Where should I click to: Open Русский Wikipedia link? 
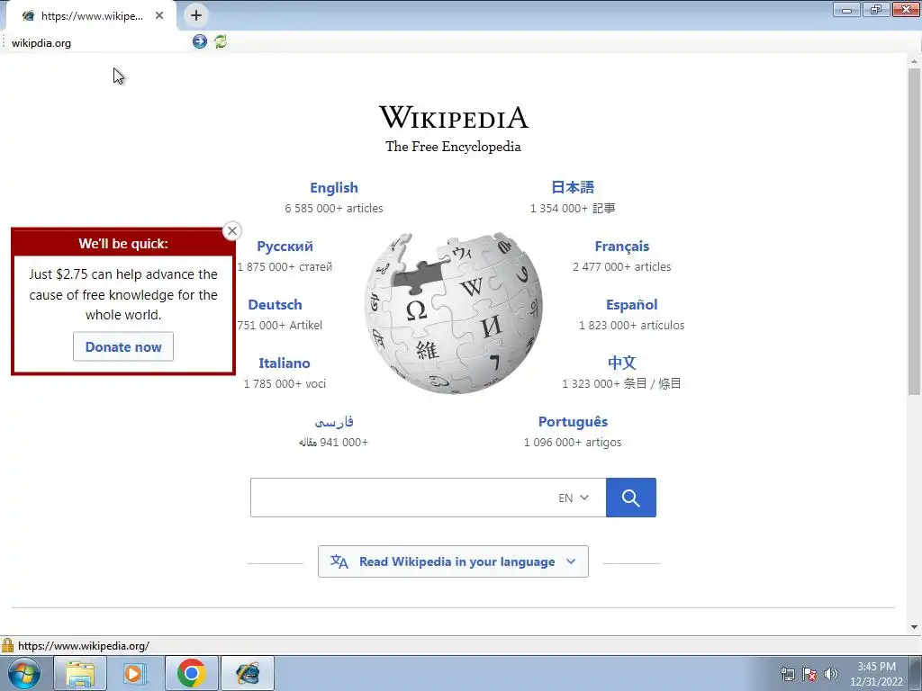click(x=285, y=247)
